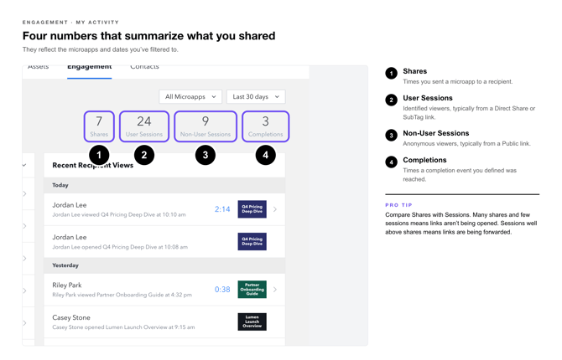Select the 24 User Sessions metric card
The image size is (562, 360).
(x=144, y=126)
